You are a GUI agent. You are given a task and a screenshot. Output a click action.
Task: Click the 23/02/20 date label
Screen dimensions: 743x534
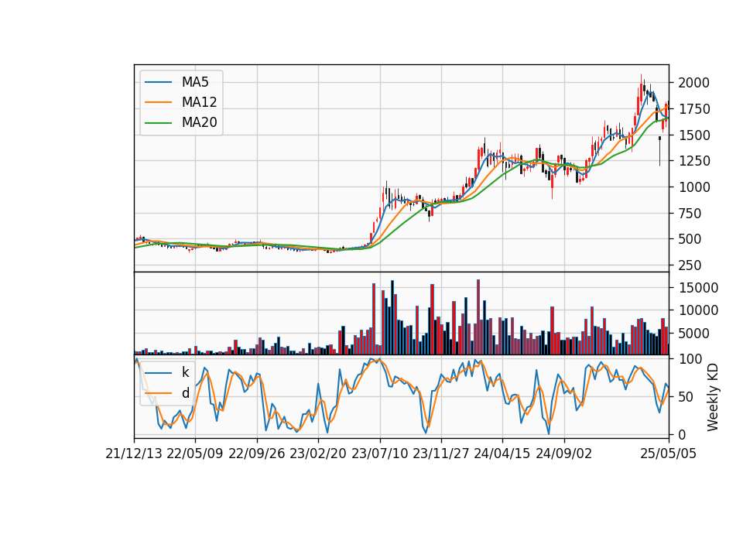click(x=318, y=454)
